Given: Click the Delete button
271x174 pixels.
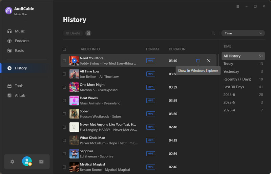Looking at the screenshot, I should tap(73, 33).
